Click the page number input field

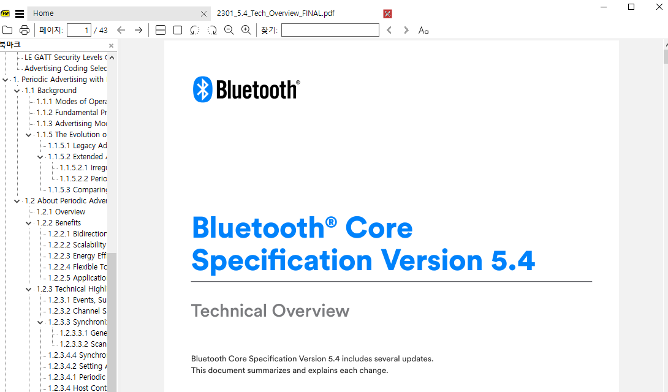click(79, 30)
